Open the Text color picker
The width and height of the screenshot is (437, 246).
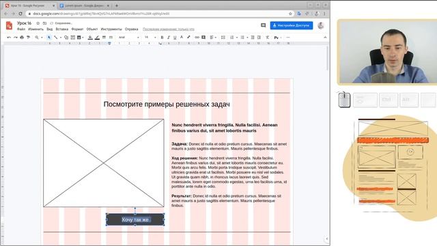pos(182,38)
